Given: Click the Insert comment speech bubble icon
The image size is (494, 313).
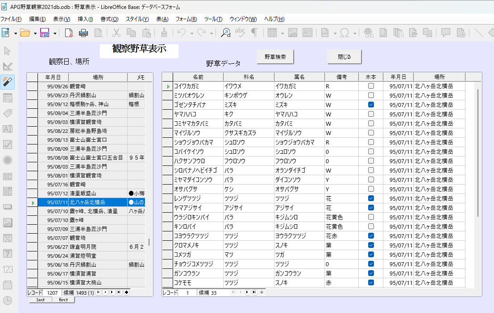Looking at the screenshot, I should click(446, 33).
